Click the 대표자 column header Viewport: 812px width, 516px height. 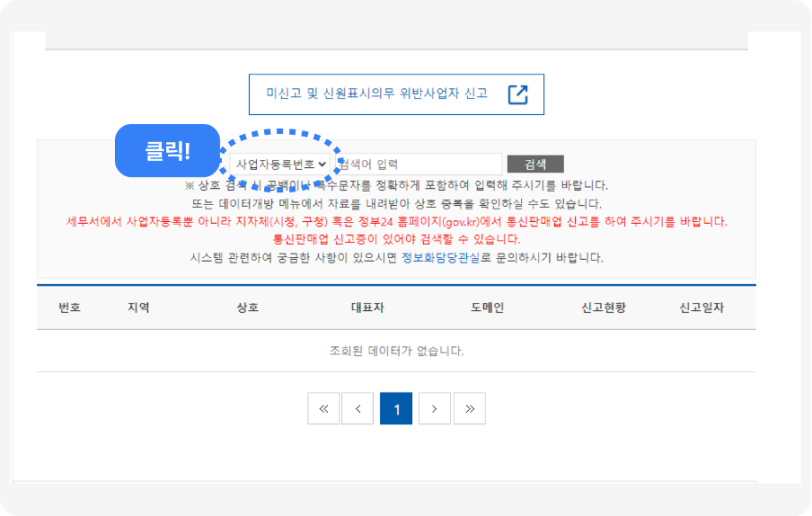click(x=367, y=307)
